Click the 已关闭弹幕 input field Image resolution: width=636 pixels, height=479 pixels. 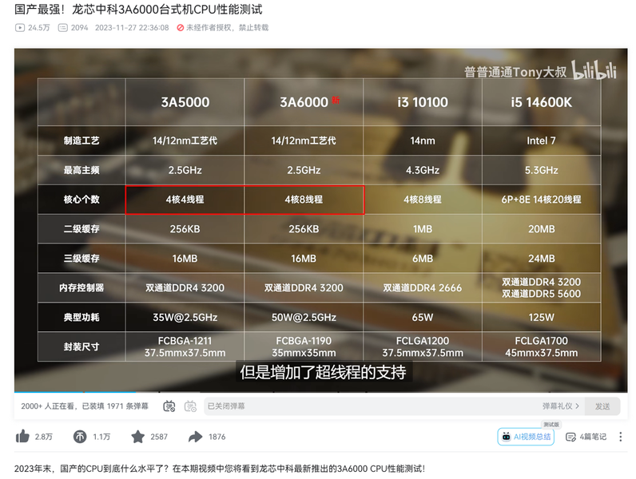coord(372,406)
